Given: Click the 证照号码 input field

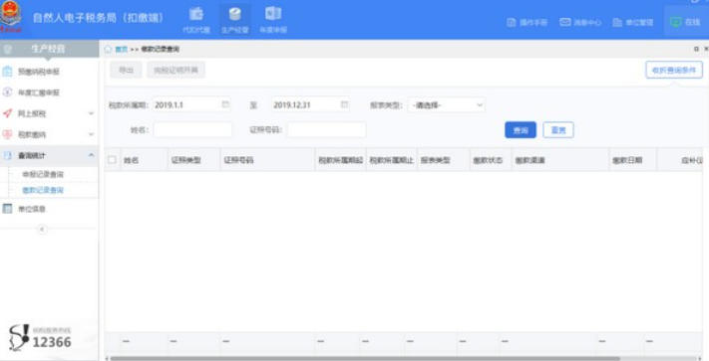Looking at the screenshot, I should pos(326,130).
